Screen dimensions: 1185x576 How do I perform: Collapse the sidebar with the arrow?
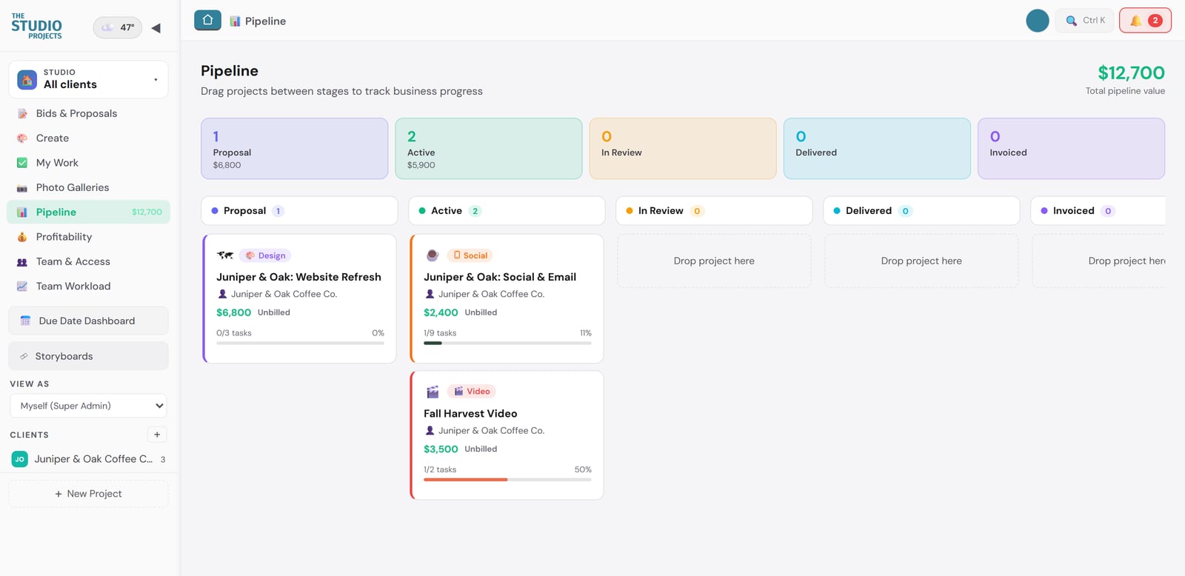(x=156, y=28)
